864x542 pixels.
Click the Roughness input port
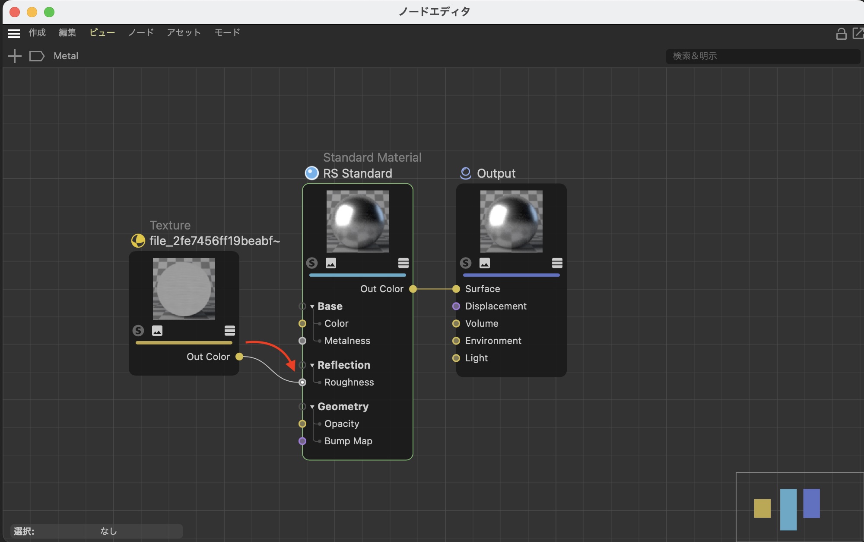point(302,382)
